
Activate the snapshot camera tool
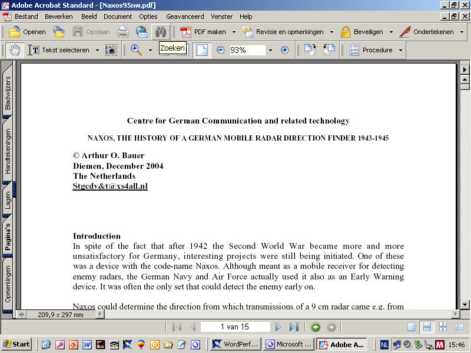[x=111, y=51]
